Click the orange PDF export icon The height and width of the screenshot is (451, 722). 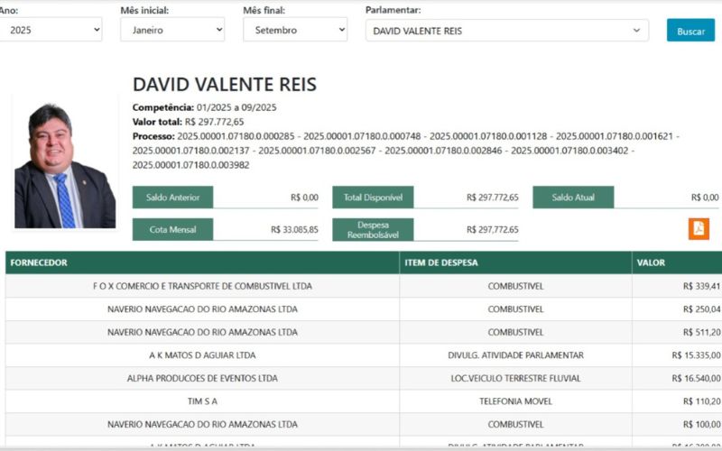pos(699,228)
